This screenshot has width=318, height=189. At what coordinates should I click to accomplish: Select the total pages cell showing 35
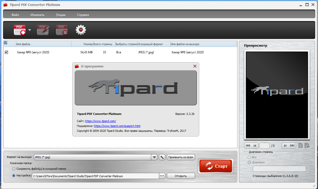point(104,52)
